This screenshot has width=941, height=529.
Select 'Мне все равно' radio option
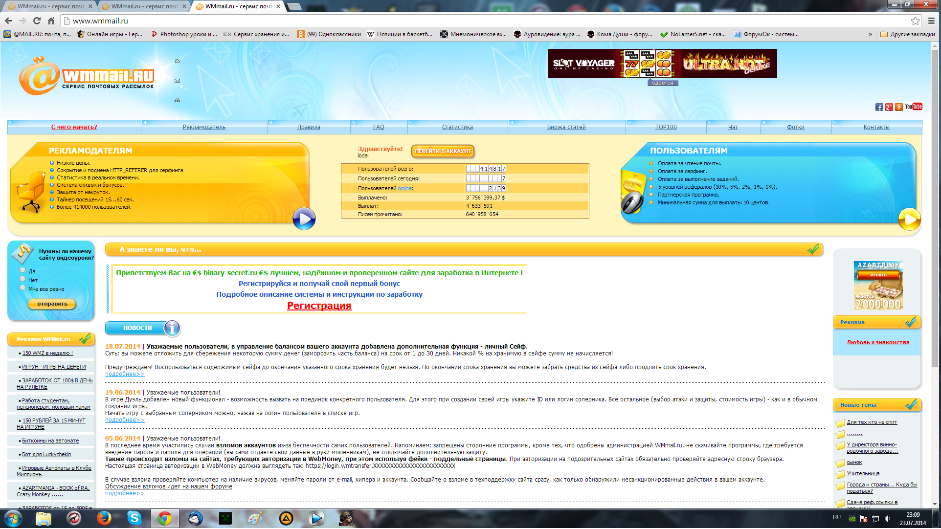coord(22,287)
